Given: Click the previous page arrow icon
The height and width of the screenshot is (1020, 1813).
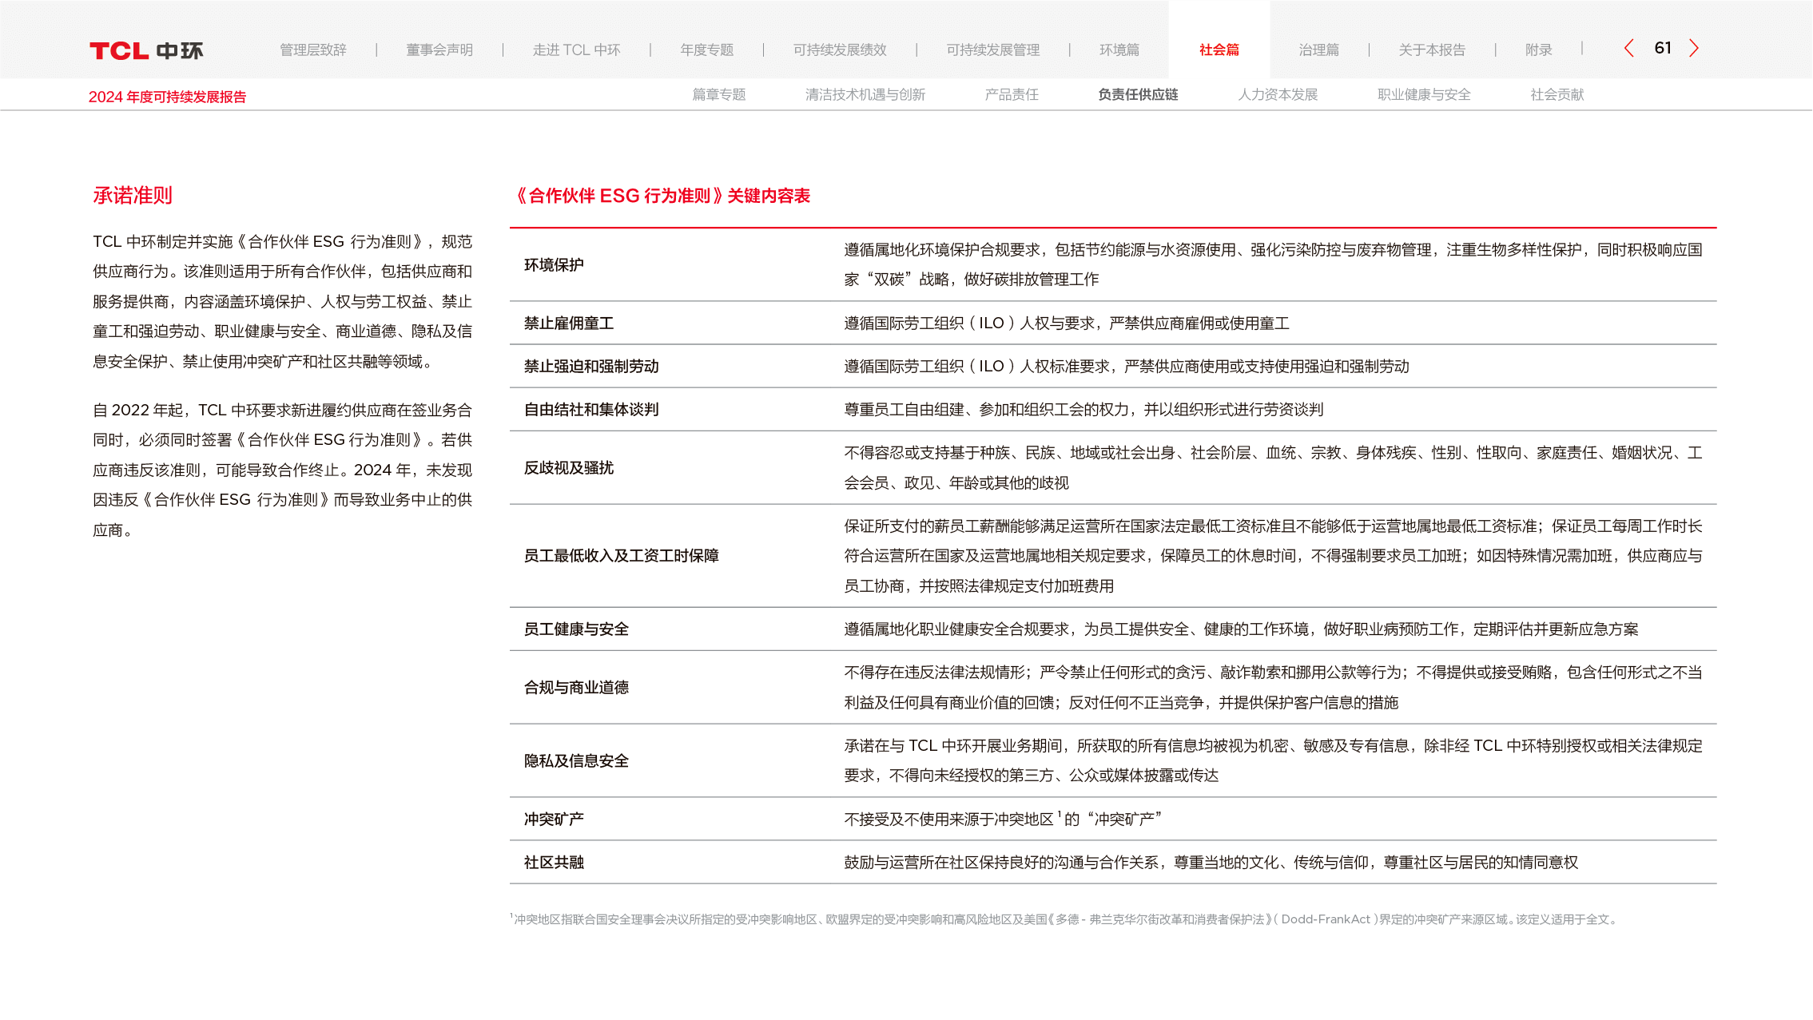Looking at the screenshot, I should click(1629, 49).
